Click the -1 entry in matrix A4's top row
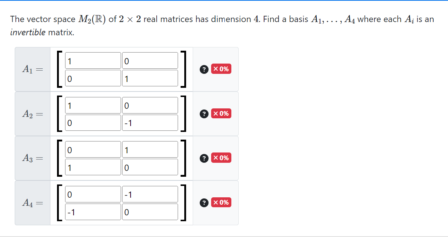The height and width of the screenshot is (237, 448). (x=150, y=194)
